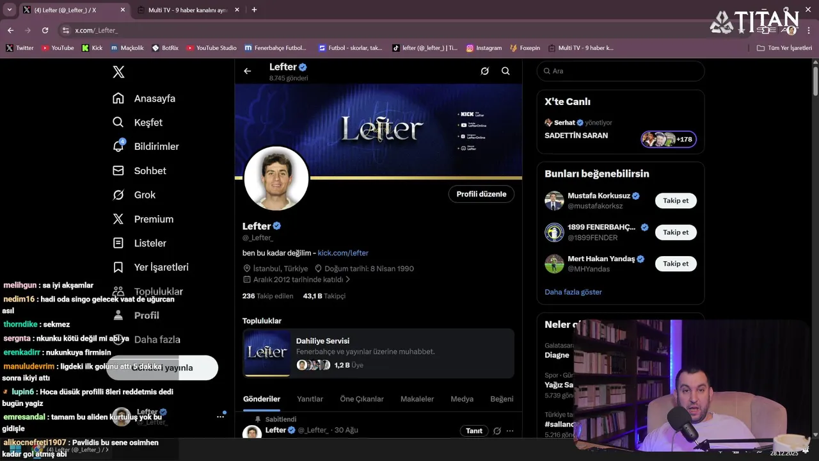View 43,1 B Takipçi followers
819x461 pixels.
coord(324,296)
